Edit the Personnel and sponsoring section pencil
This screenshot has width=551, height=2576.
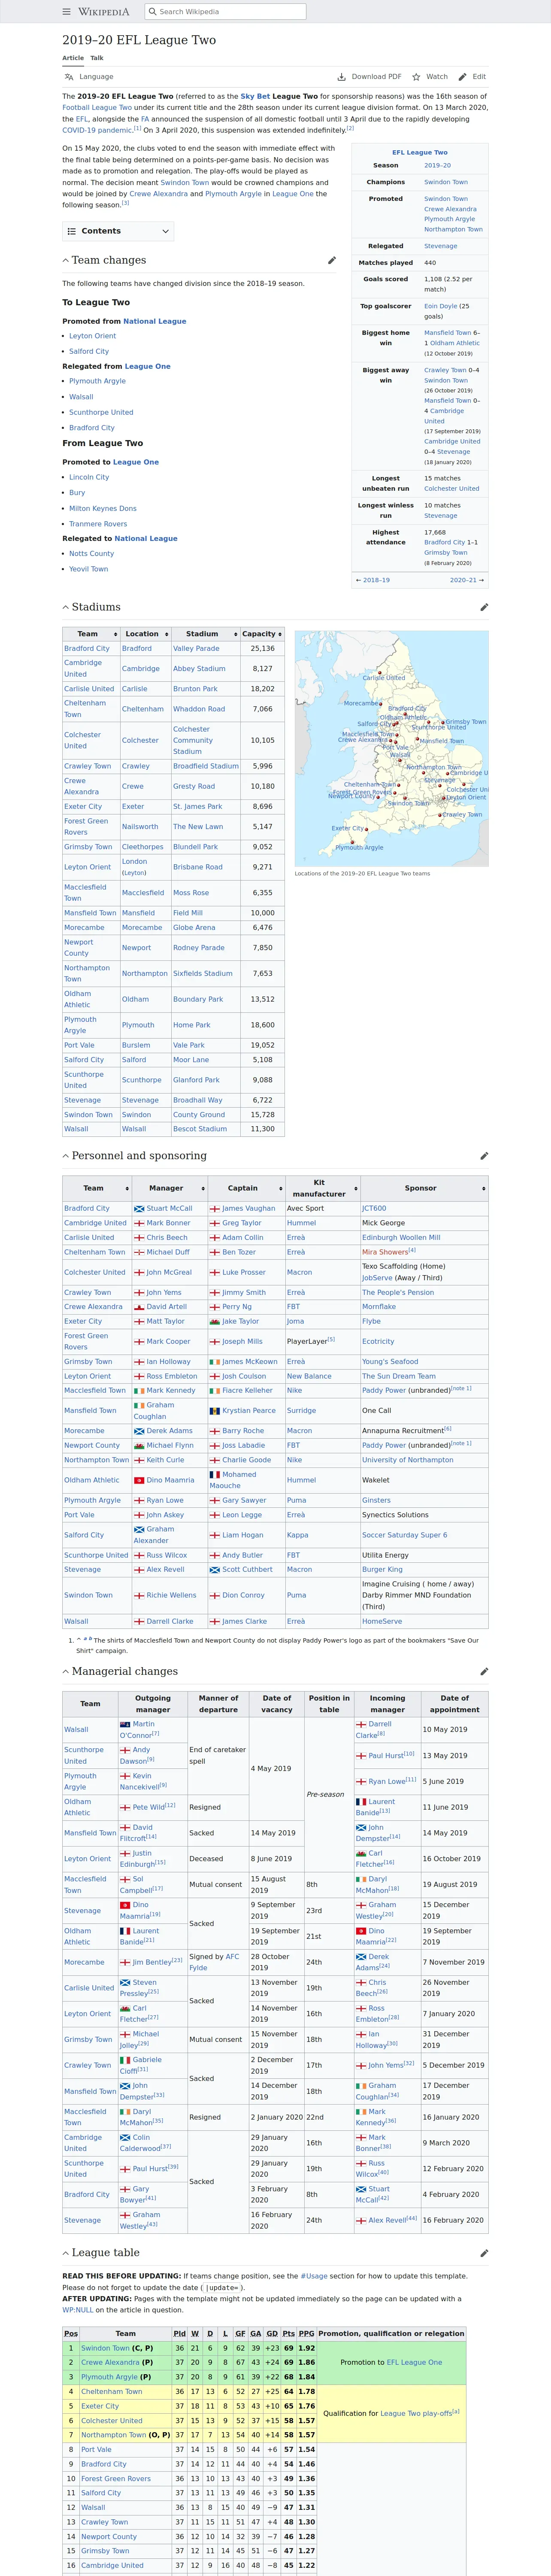484,1156
